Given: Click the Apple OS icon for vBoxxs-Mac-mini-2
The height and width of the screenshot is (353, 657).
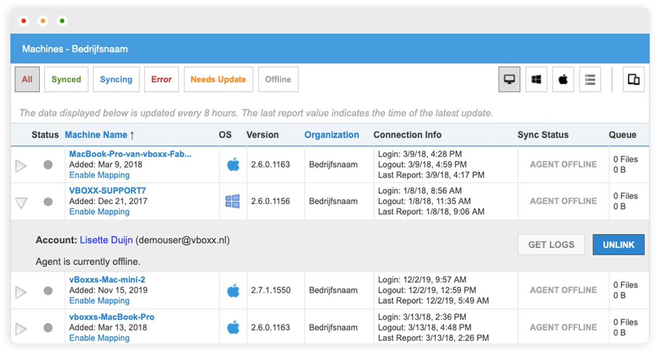Looking at the screenshot, I should coord(233,290).
